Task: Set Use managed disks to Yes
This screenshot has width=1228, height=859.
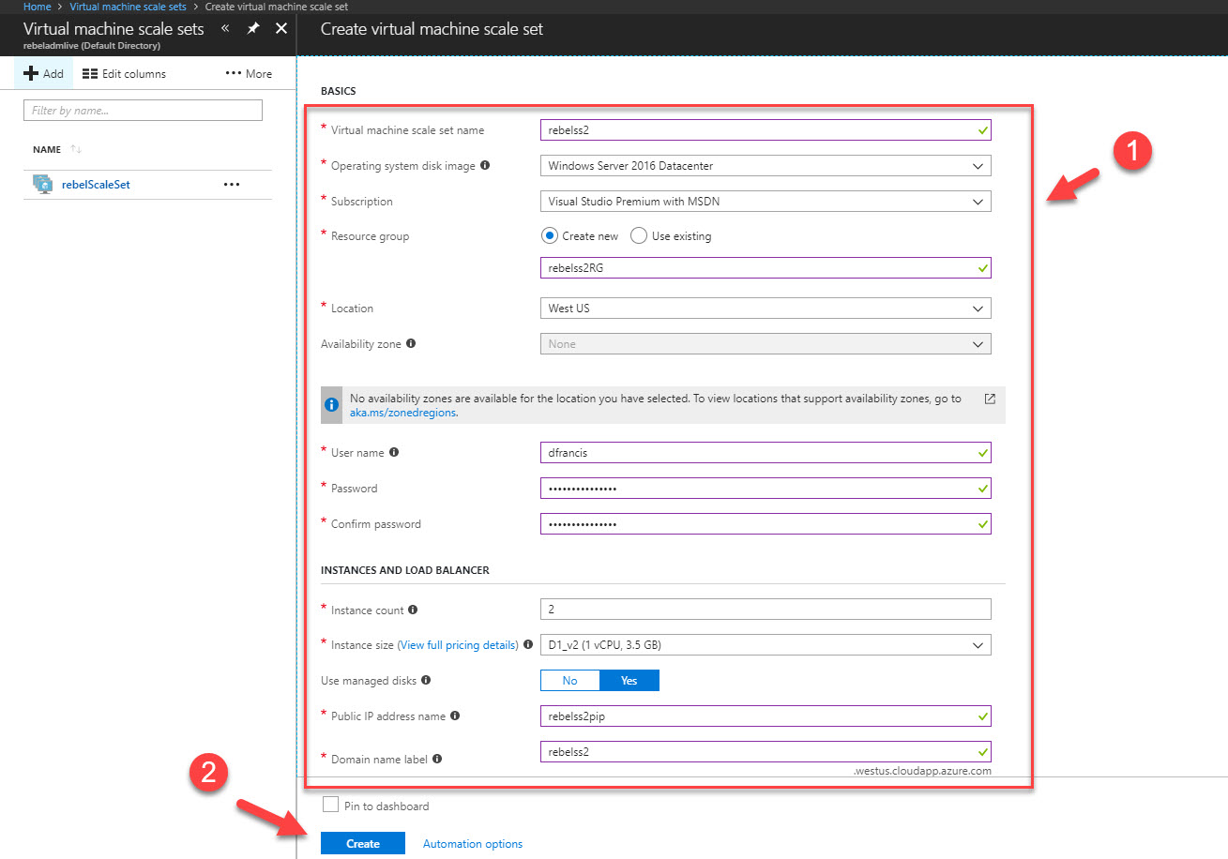Action: (x=629, y=680)
